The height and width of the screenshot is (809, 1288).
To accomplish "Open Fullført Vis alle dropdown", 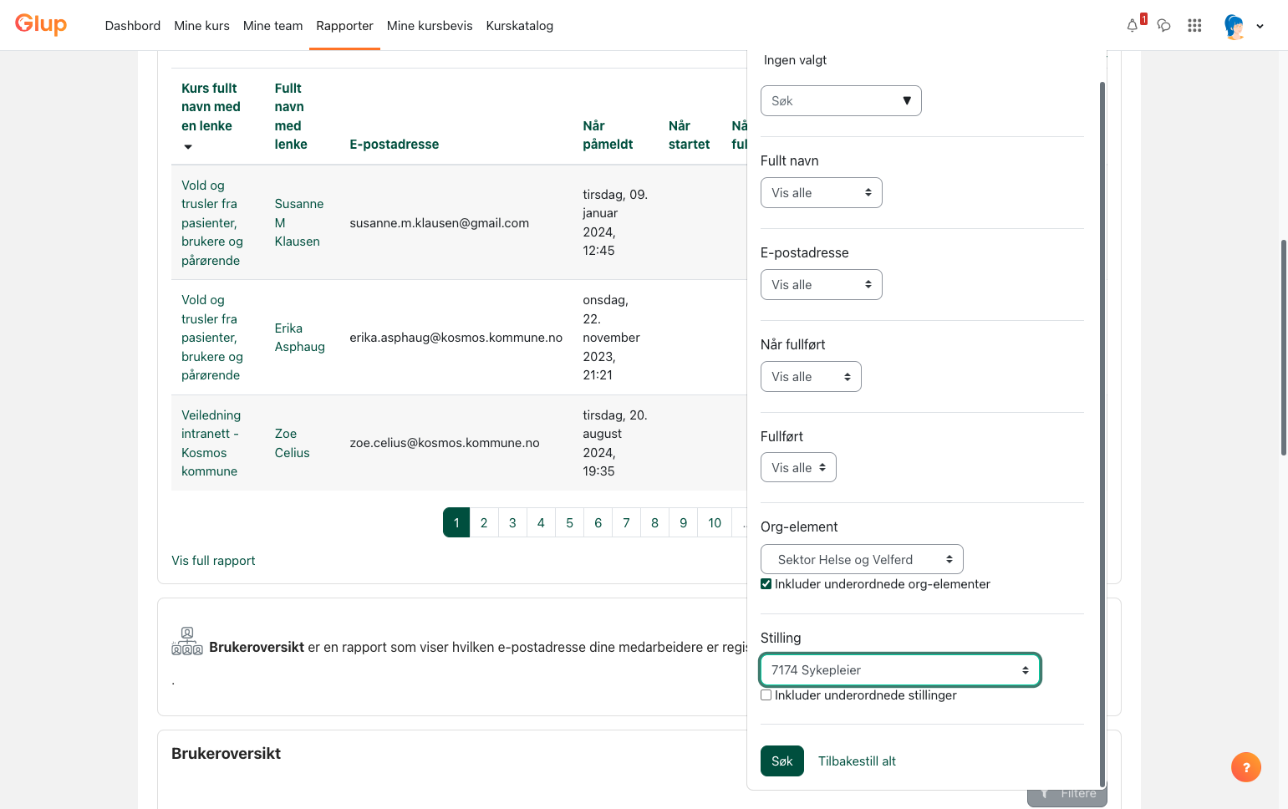I will 798,468.
